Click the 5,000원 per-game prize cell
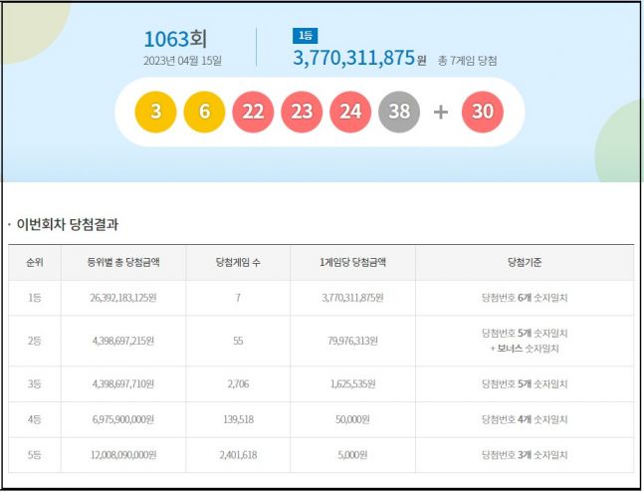This screenshot has height=492, width=644. tap(352, 454)
